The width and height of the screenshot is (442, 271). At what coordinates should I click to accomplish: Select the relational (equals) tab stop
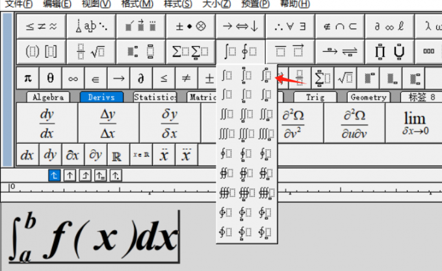pyautogui.click(x=100, y=176)
